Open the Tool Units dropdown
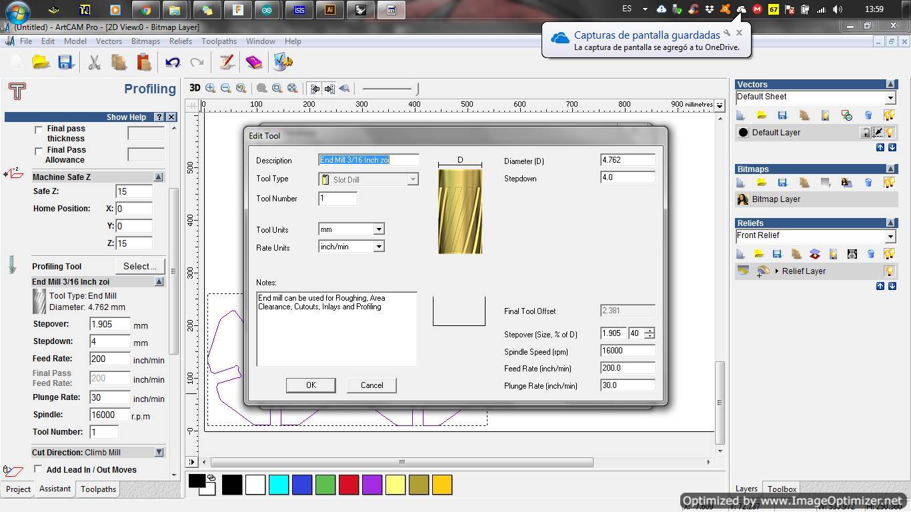This screenshot has width=911, height=512. 378,229
